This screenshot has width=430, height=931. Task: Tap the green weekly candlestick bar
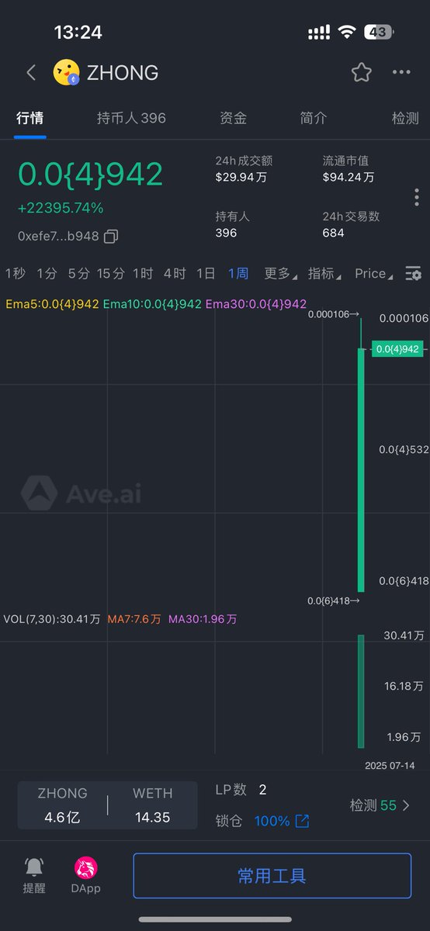[x=360, y=470]
